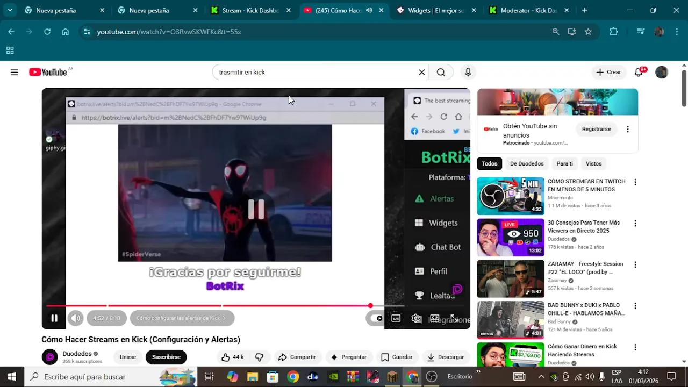Click the Suscribirse button

[x=166, y=357]
